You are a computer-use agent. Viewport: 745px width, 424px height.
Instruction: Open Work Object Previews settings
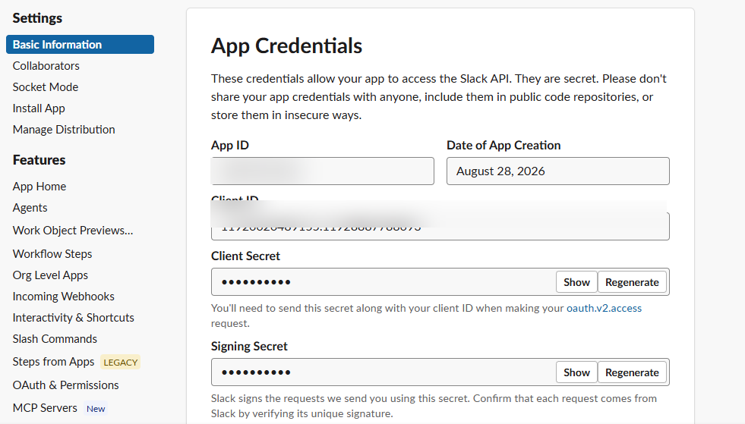pos(73,231)
